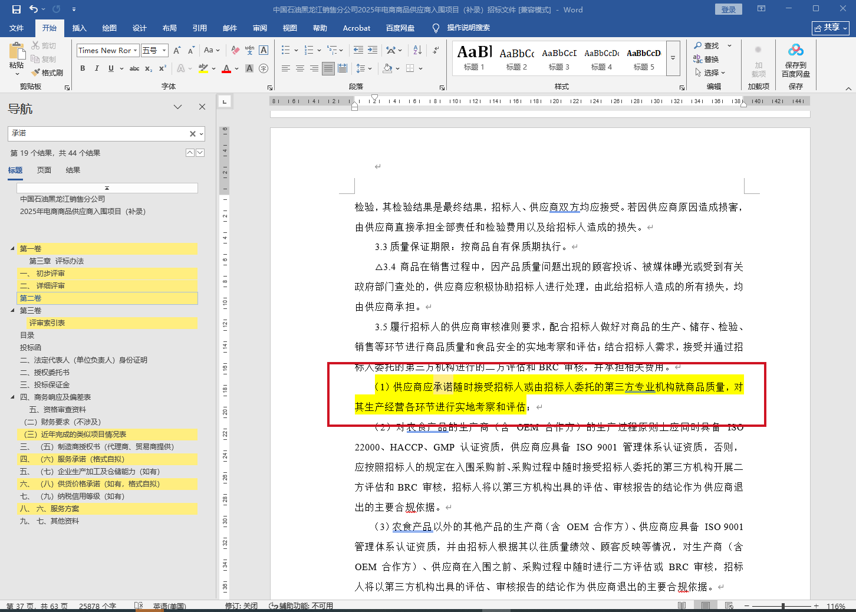Toggle justified alignment
Viewport: 856px width, 612px height.
328,68
